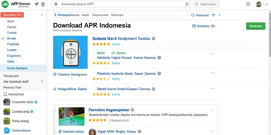Open Daoatl in sidebar

coord(12,27)
